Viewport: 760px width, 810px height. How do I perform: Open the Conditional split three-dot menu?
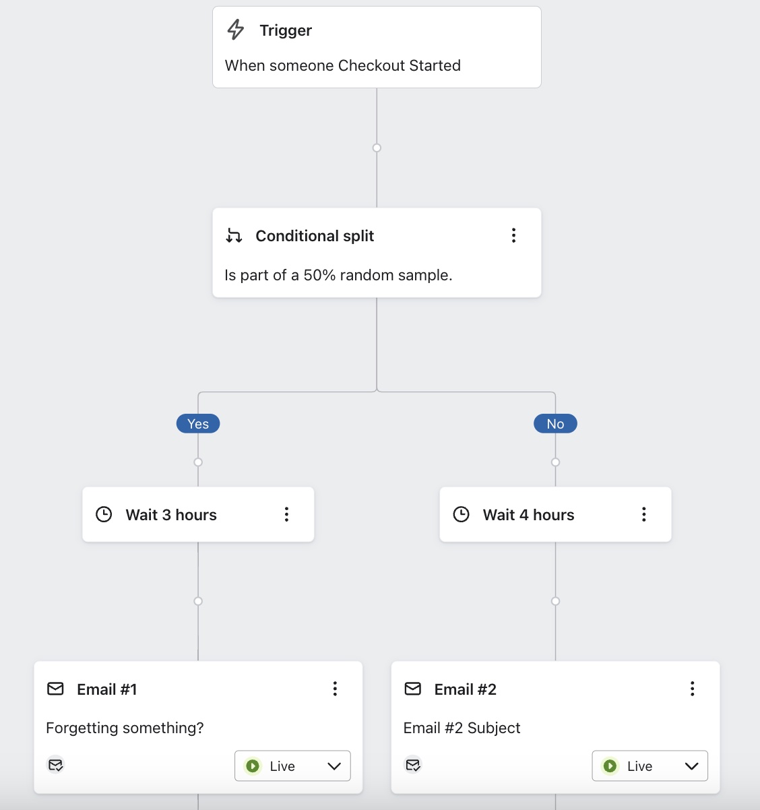coord(513,235)
